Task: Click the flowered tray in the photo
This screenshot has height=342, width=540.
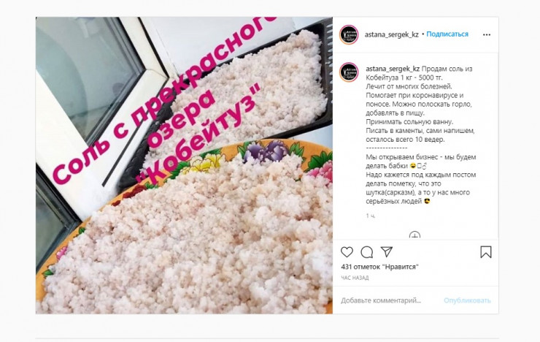Action: coord(186,227)
